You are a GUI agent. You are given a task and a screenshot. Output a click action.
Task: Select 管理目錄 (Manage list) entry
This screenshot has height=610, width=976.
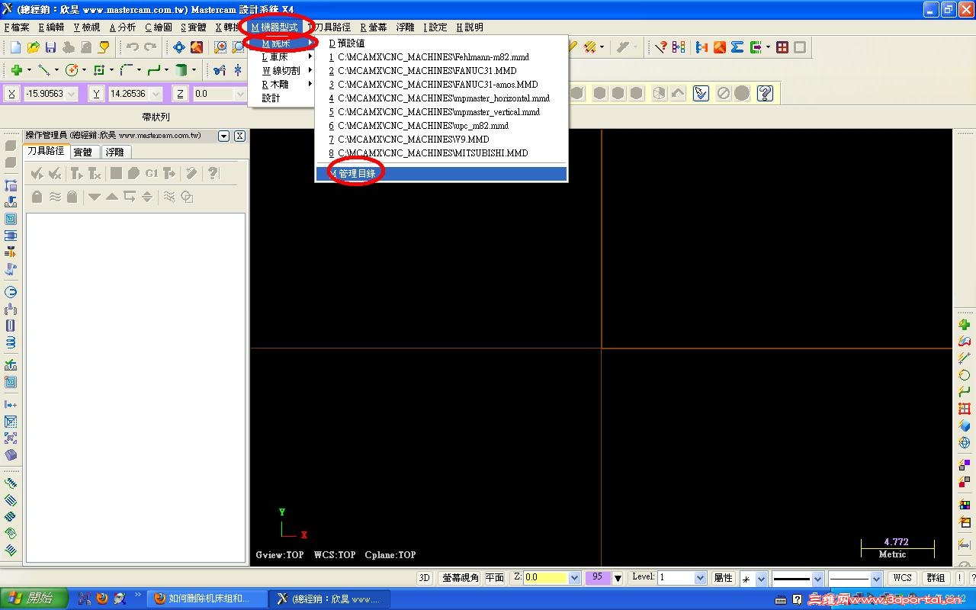pyautogui.click(x=441, y=174)
